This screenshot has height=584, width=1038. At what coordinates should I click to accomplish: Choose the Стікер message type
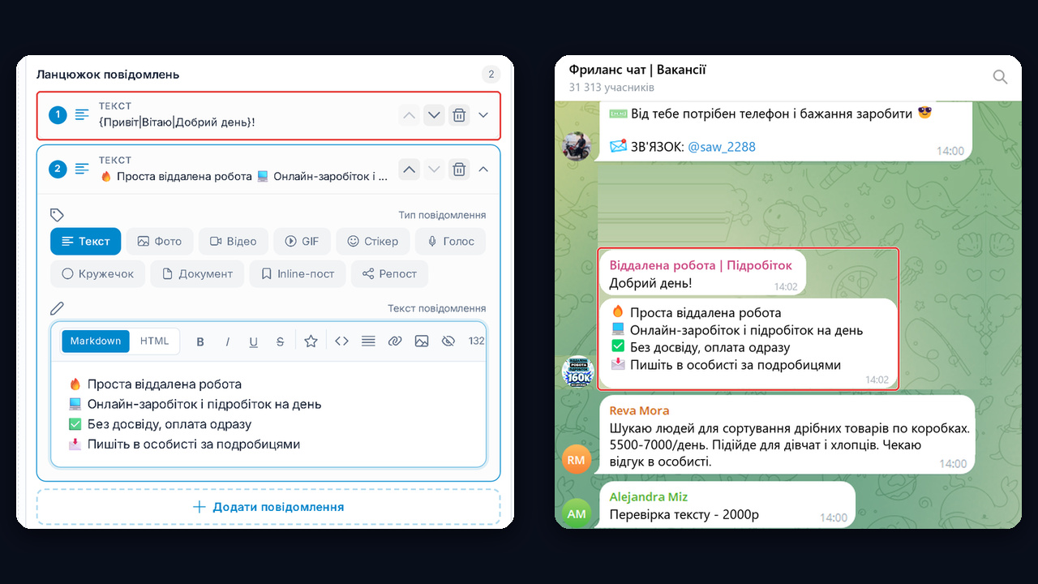pyautogui.click(x=373, y=241)
